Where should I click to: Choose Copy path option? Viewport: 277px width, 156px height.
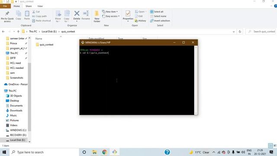(39, 16)
